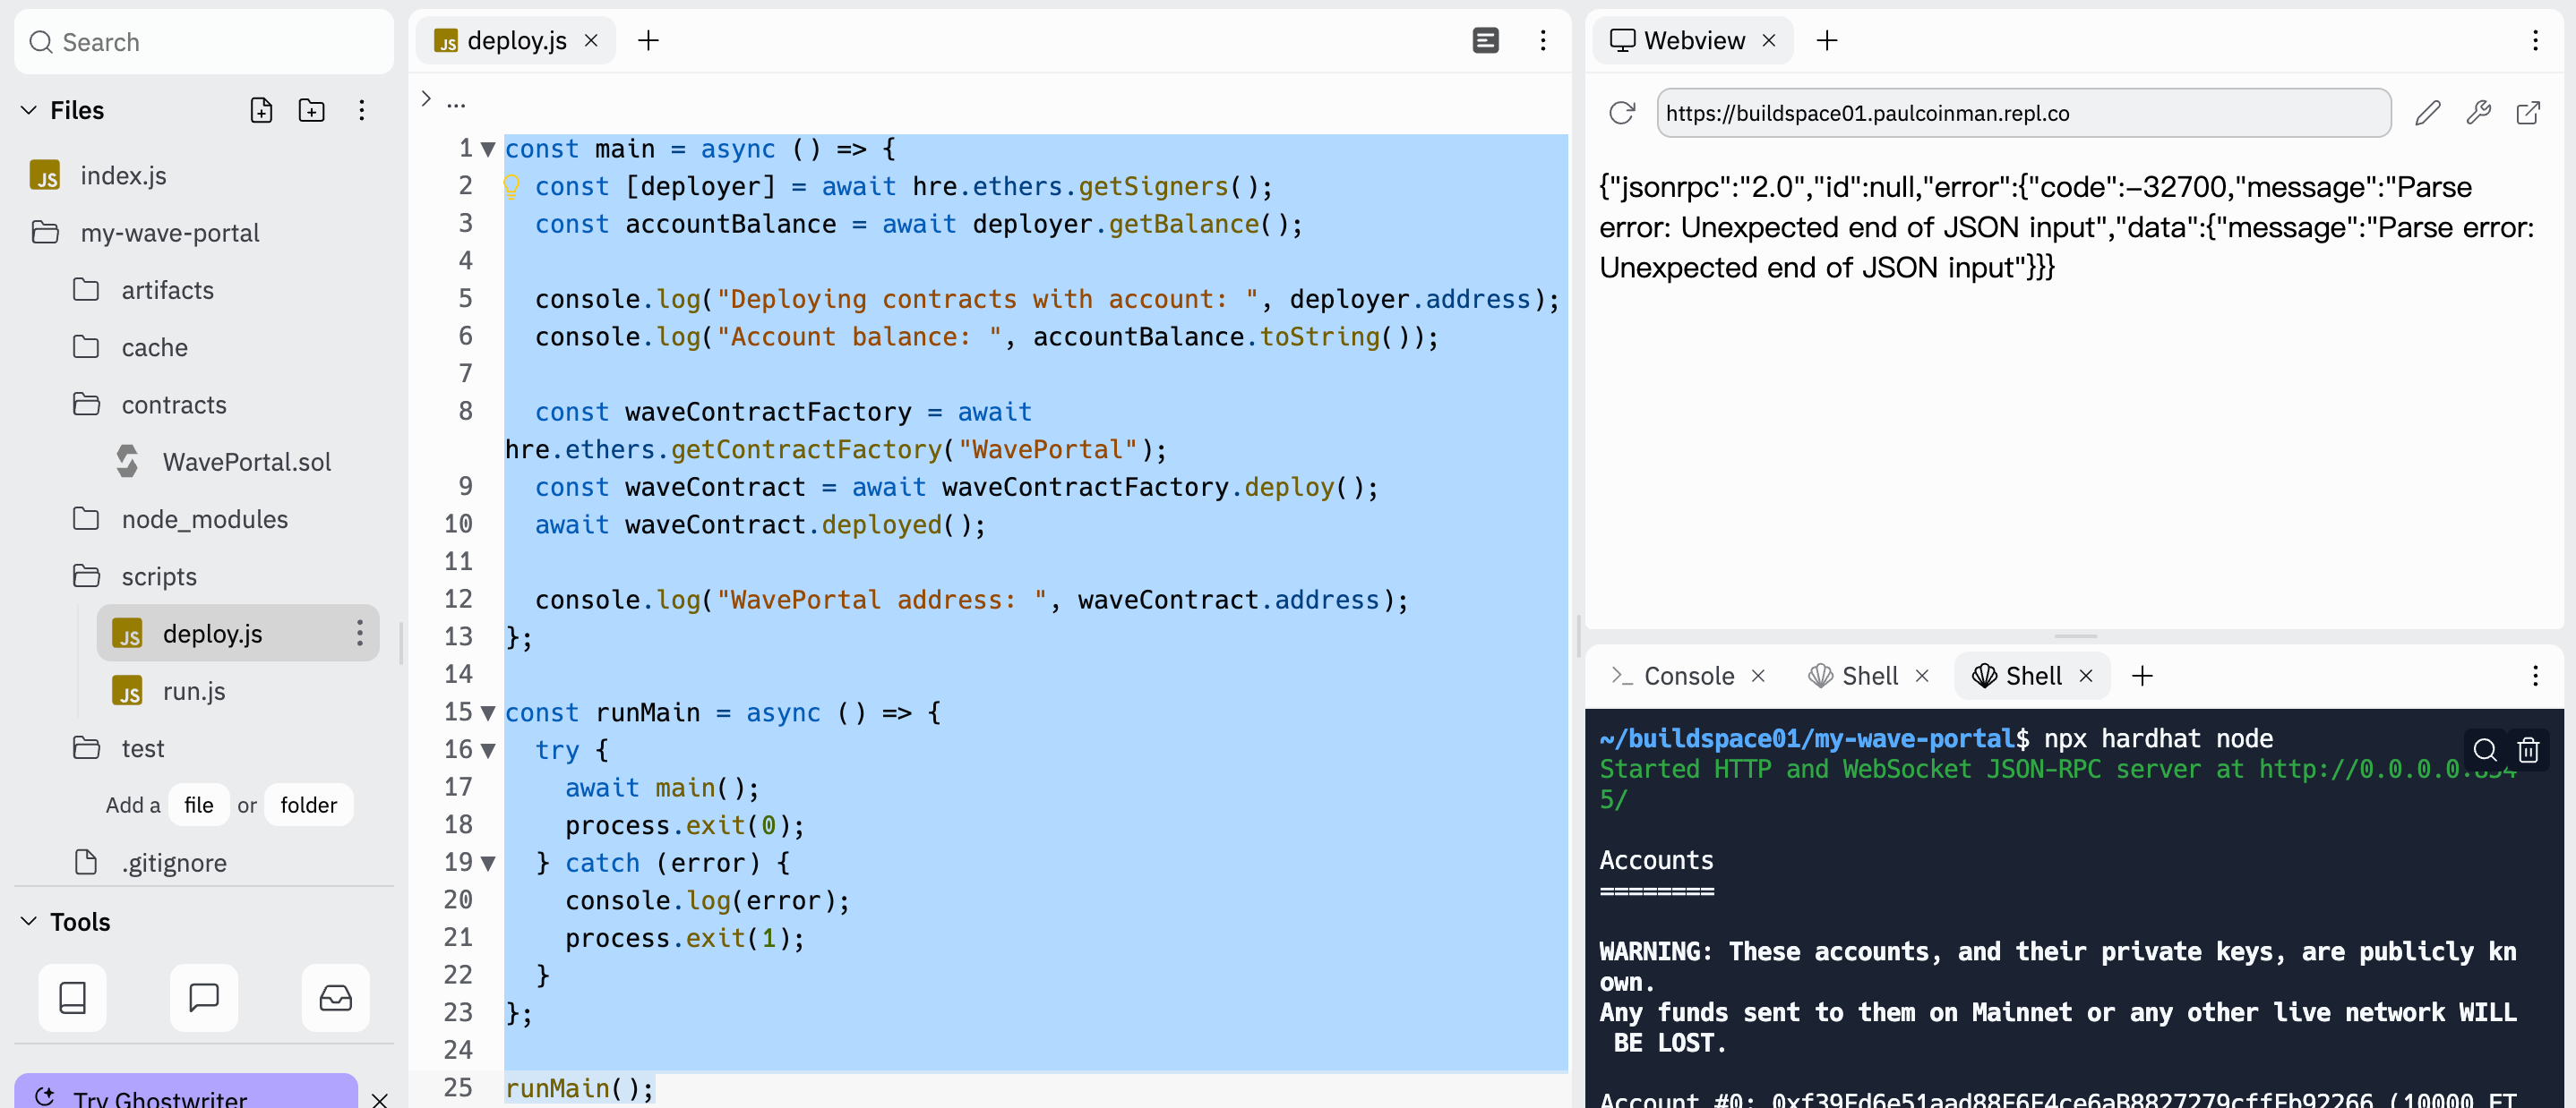Open the inbox tray tool icon
This screenshot has width=2576, height=1108.
[x=335, y=997]
